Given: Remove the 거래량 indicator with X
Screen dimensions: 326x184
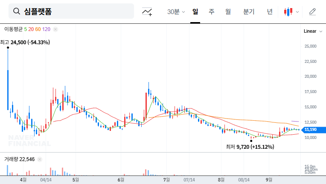Looking at the screenshot, I should pyautogui.click(x=40, y=159).
